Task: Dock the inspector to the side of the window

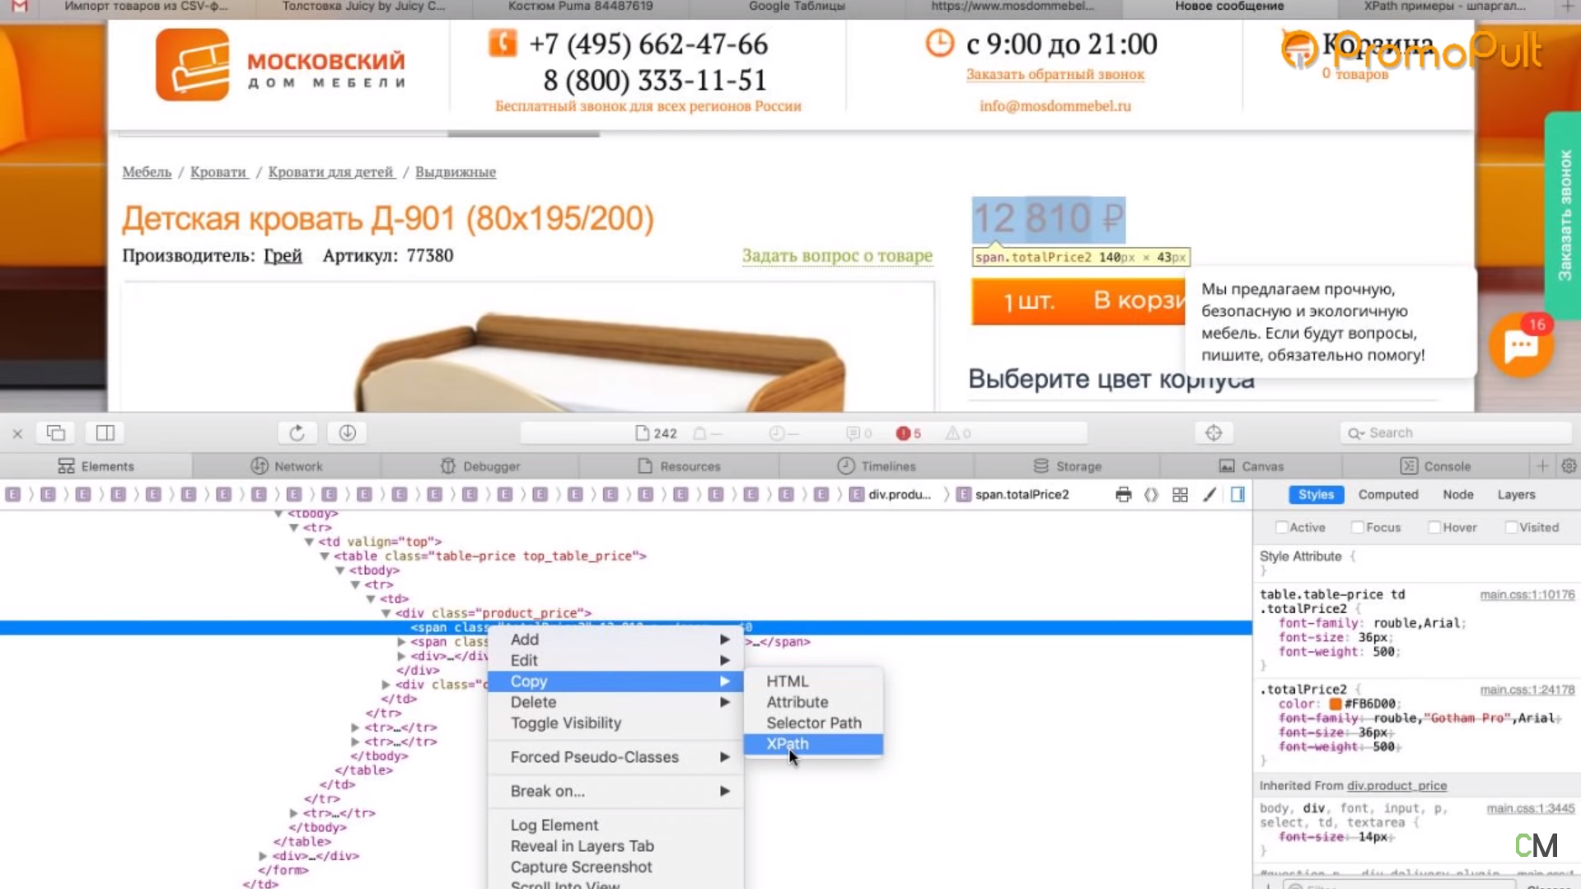Action: 105,433
